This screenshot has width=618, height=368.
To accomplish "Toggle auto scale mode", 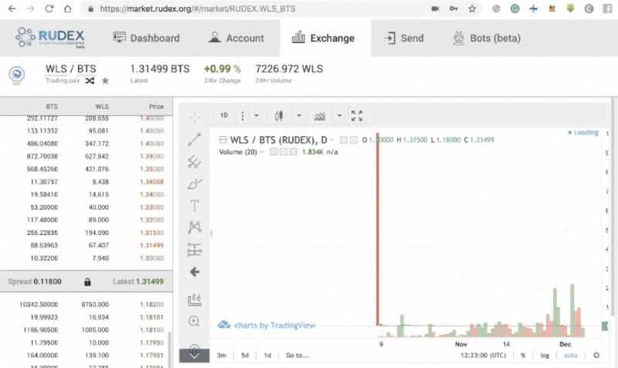I will [570, 356].
